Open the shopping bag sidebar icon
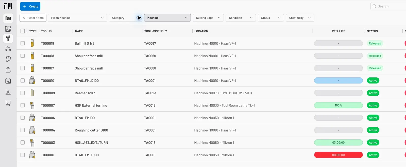Screen dimensions: 406x167 (x=8, y=70)
